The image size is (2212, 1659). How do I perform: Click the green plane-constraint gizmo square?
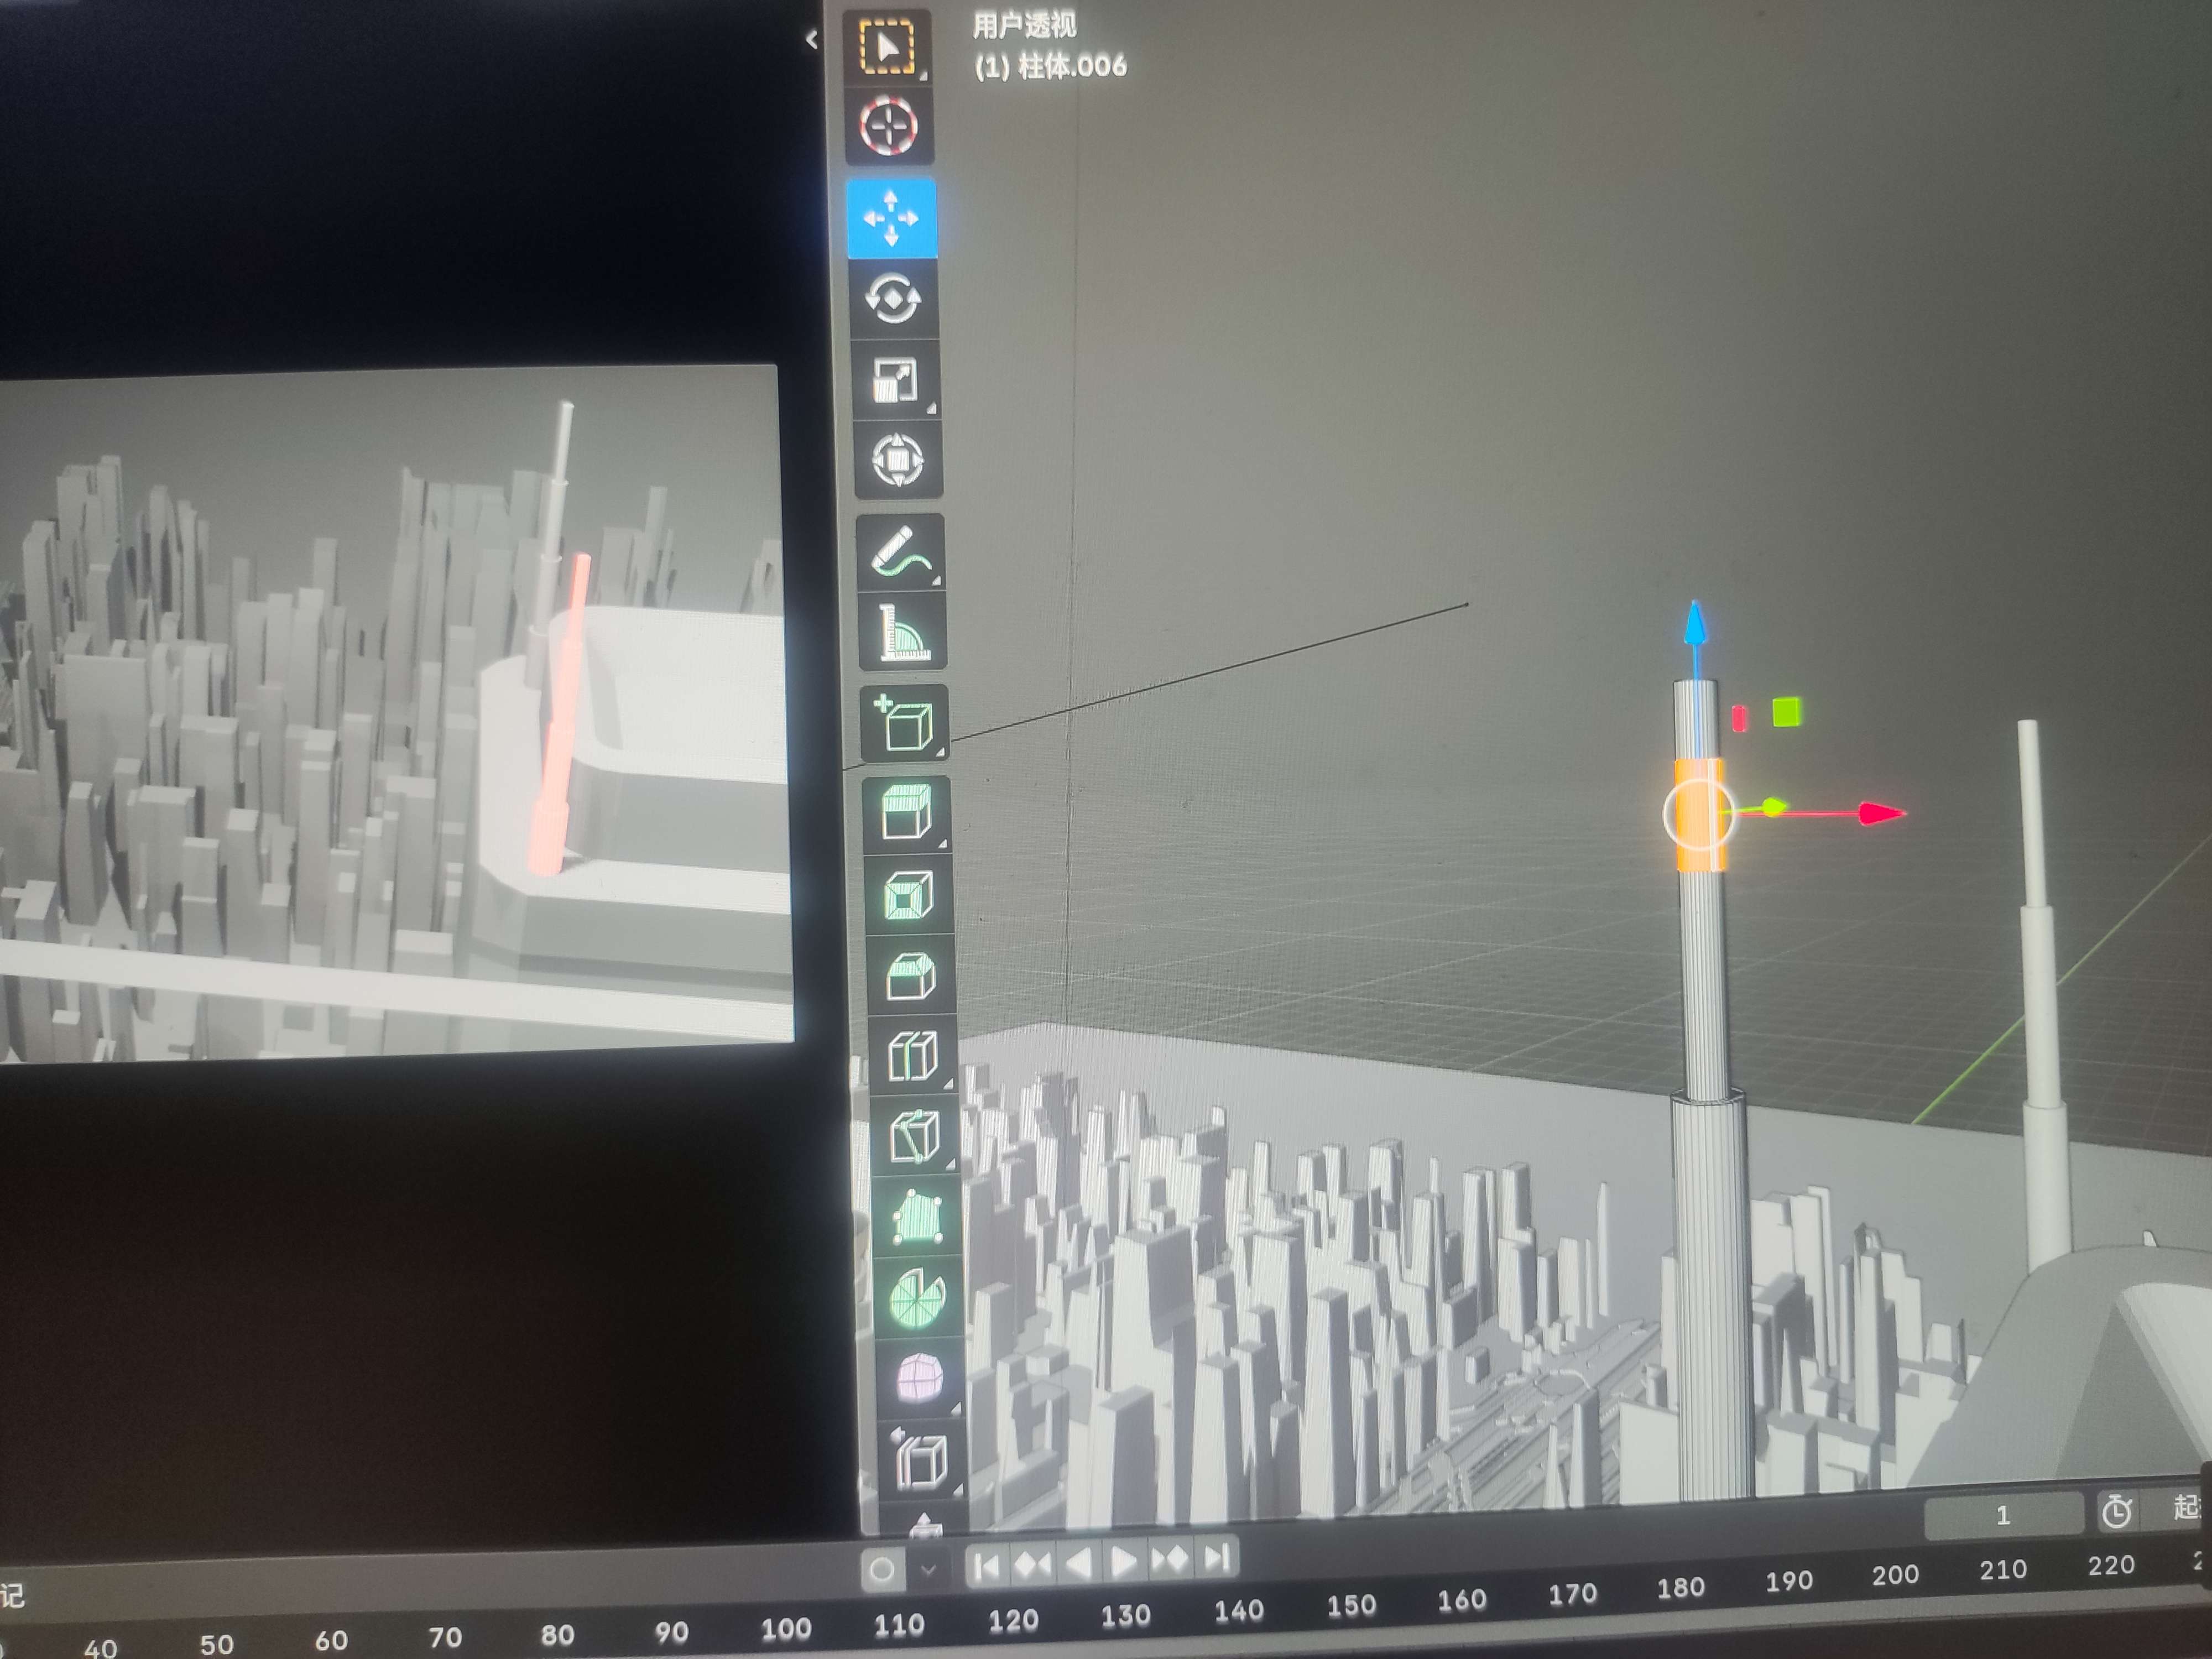pyautogui.click(x=1786, y=712)
